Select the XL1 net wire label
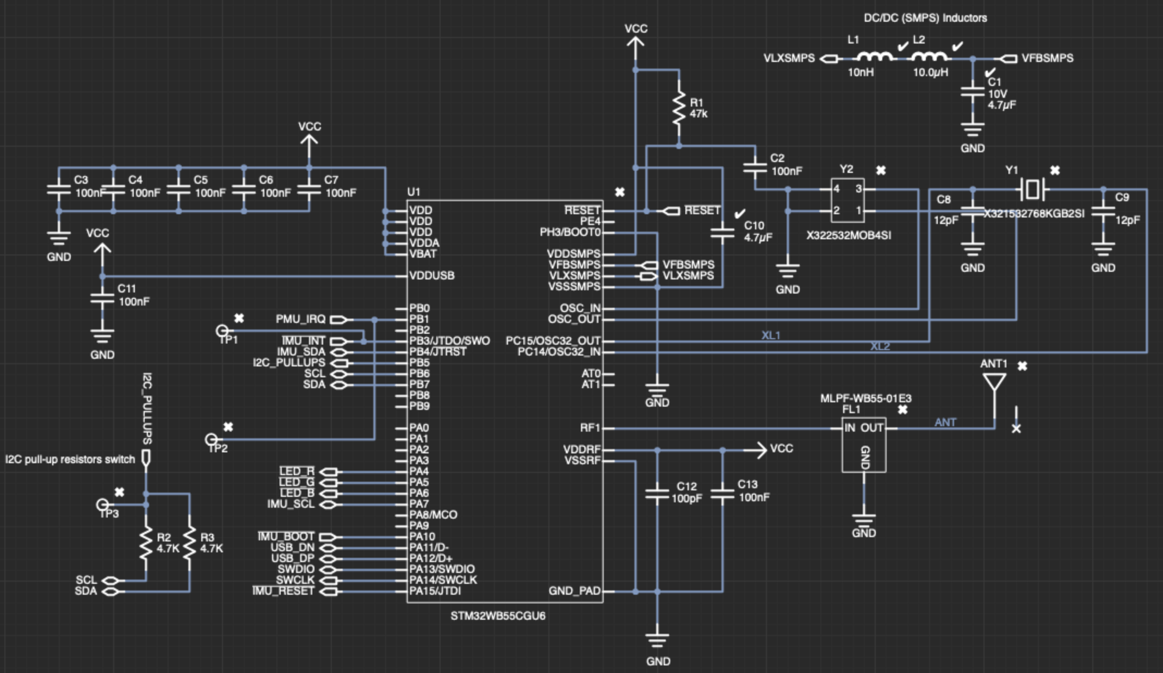Image resolution: width=1163 pixels, height=673 pixels. [x=771, y=335]
